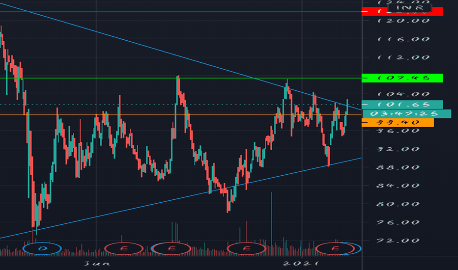Click the 76.00 price axis label
Image resolution: width=458 pixels, height=270 pixels.
tap(399, 222)
